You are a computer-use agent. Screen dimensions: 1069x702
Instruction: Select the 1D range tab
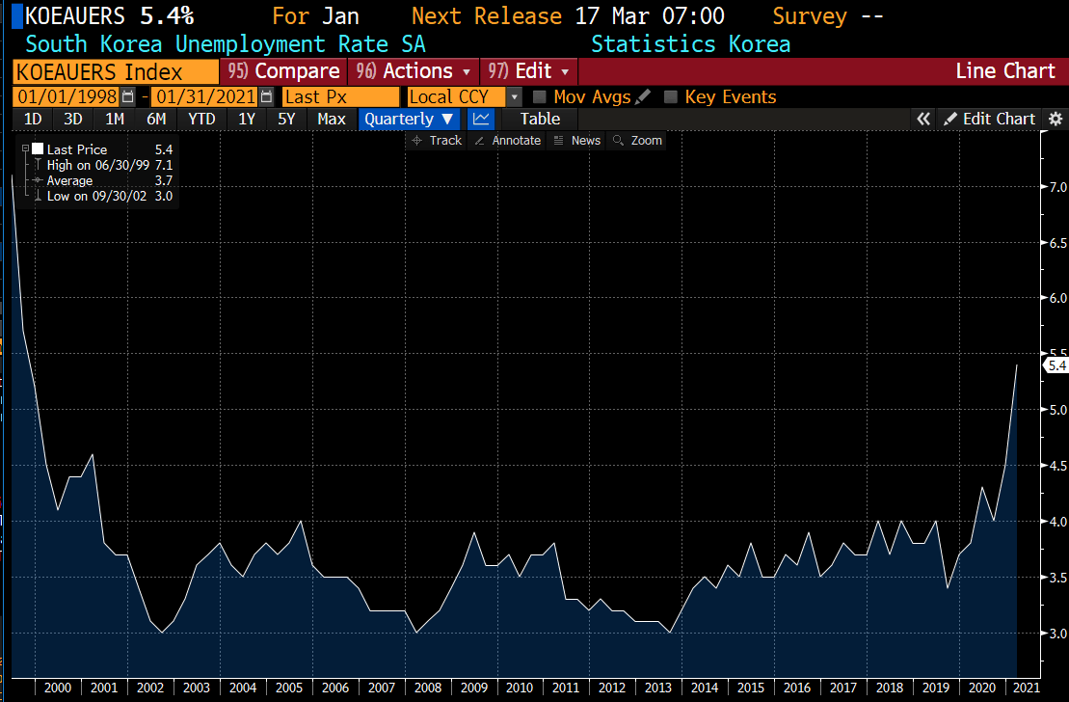click(x=33, y=119)
